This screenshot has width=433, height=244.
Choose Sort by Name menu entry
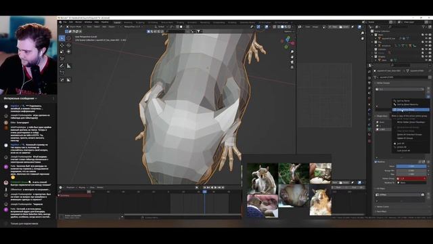point(403,101)
